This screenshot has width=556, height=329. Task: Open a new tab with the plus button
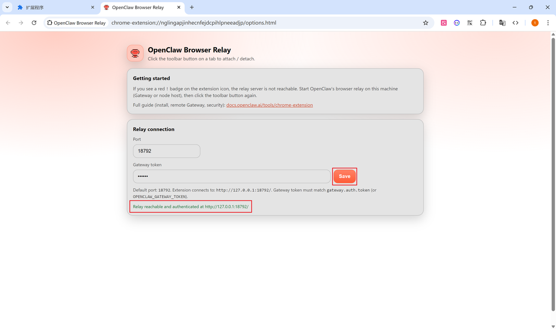(x=192, y=7)
